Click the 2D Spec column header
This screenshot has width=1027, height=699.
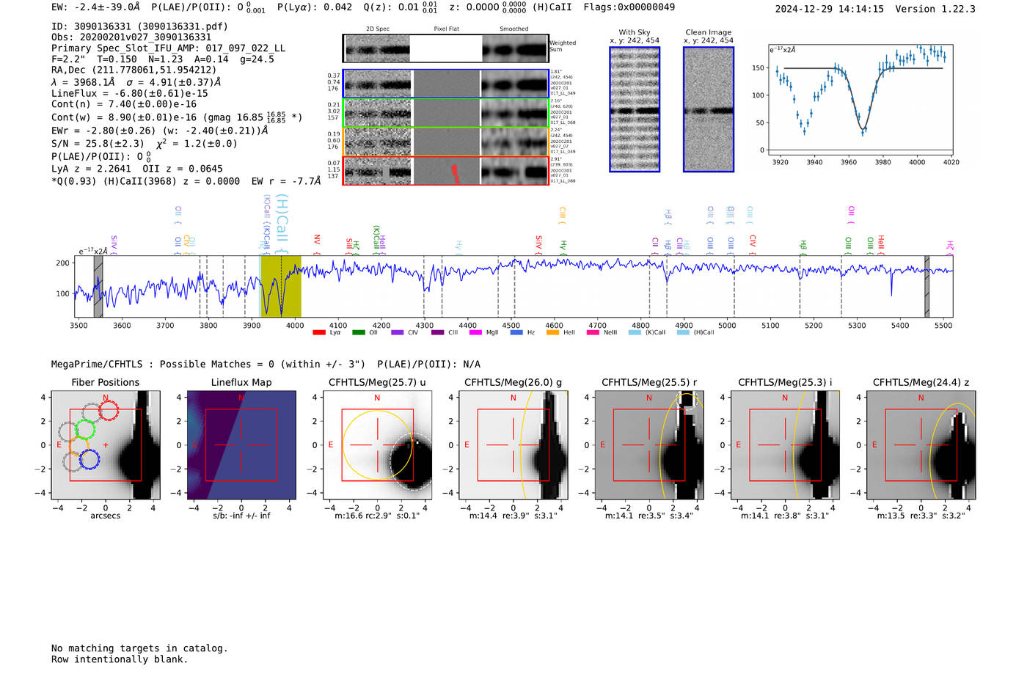(378, 29)
